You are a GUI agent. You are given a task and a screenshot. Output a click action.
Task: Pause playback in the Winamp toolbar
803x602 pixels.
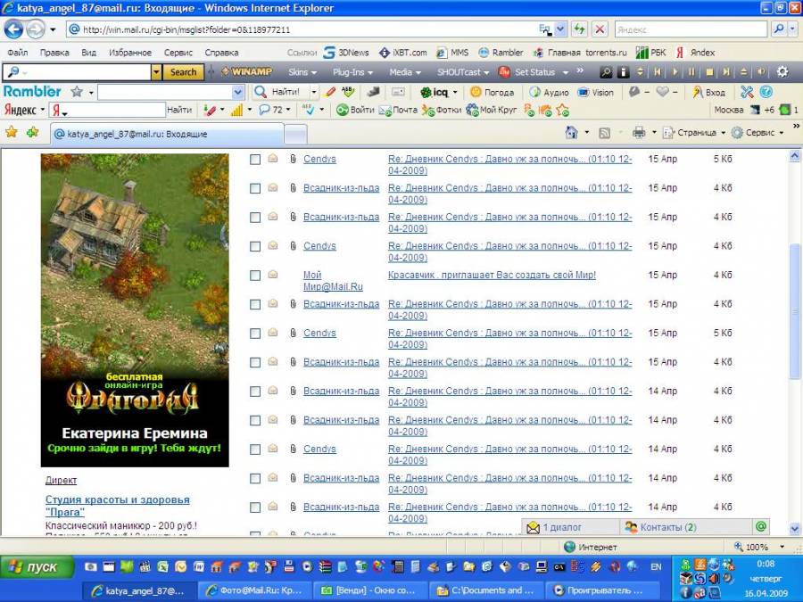691,72
